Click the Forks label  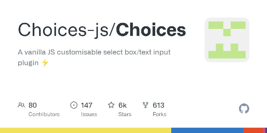(160, 114)
